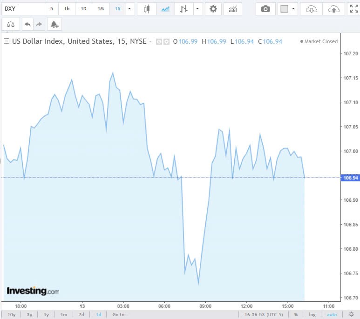This screenshot has height=319, width=360.
Task: Select the 1h interval
Action: point(67,9)
